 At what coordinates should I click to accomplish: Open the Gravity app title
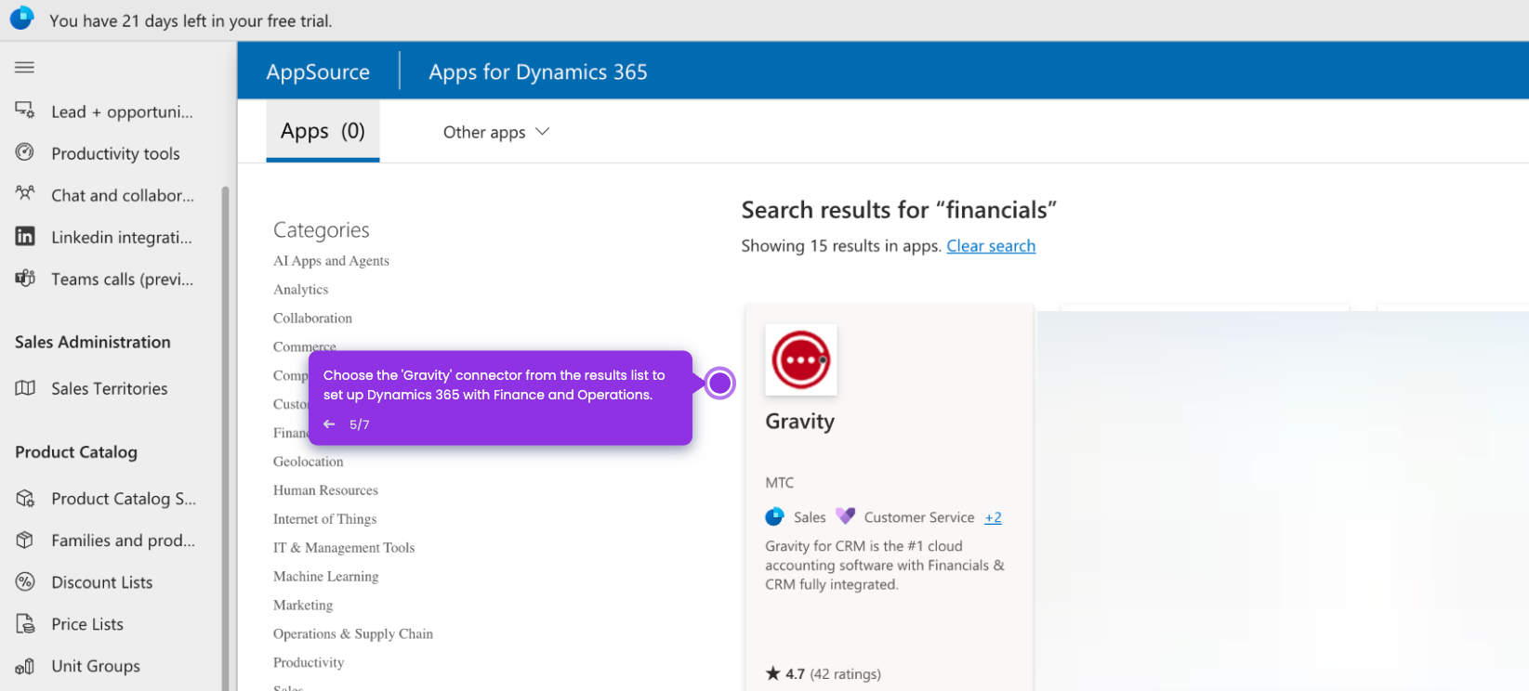point(799,421)
